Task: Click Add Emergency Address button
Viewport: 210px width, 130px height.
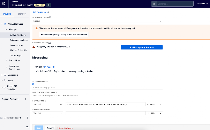Action: click(x=142, y=47)
